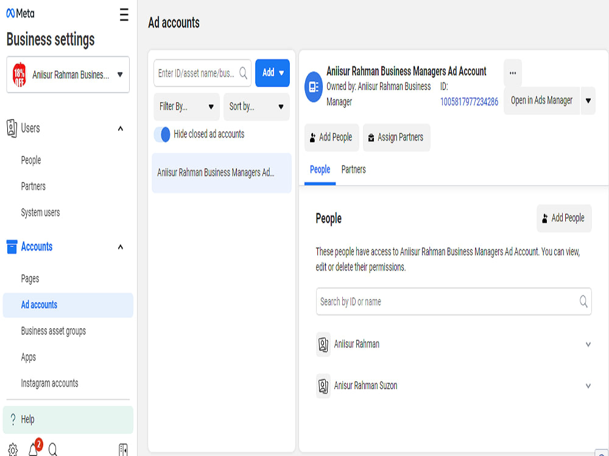Click Add People button in People section
Screen dimensions: 609x456
tap(564, 218)
